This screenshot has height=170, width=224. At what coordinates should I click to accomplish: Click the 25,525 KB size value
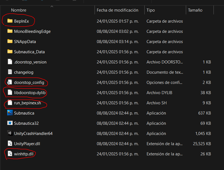(202, 144)
